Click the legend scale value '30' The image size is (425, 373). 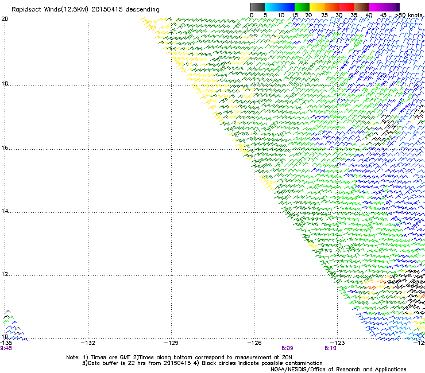339,15
